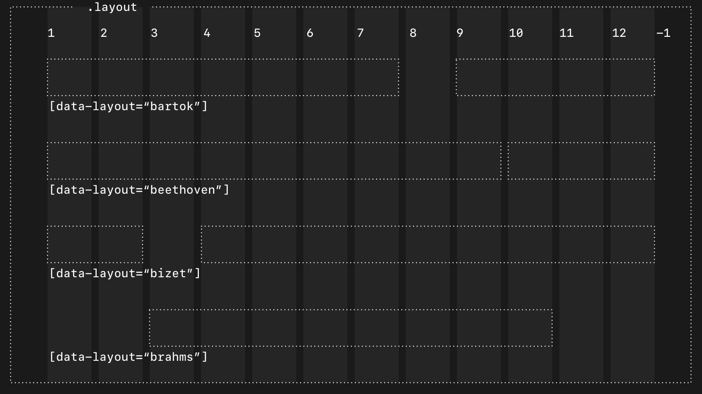Click column number 1 header
Viewport: 702px width, 394px height.
[51, 33]
